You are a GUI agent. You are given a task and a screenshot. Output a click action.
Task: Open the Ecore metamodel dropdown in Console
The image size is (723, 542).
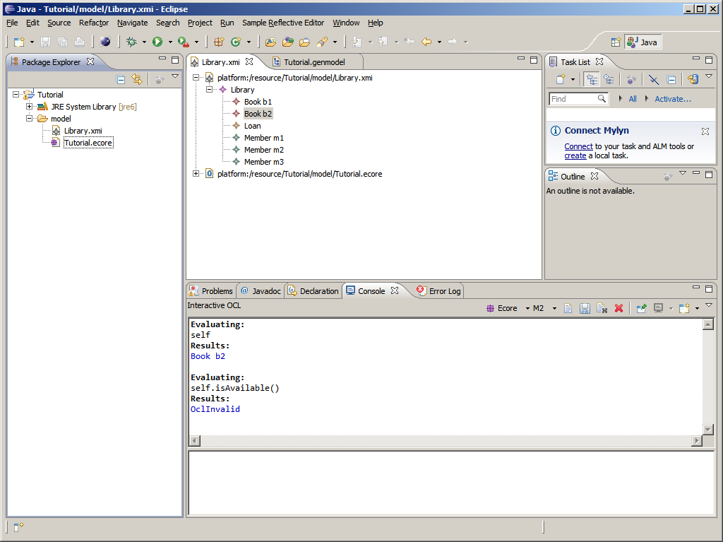(x=527, y=308)
